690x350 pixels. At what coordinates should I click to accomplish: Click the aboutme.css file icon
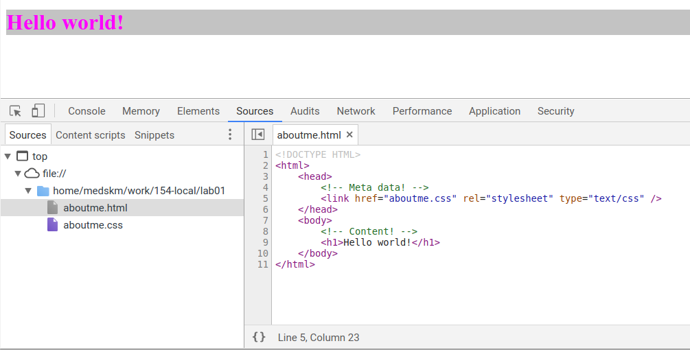(x=53, y=225)
